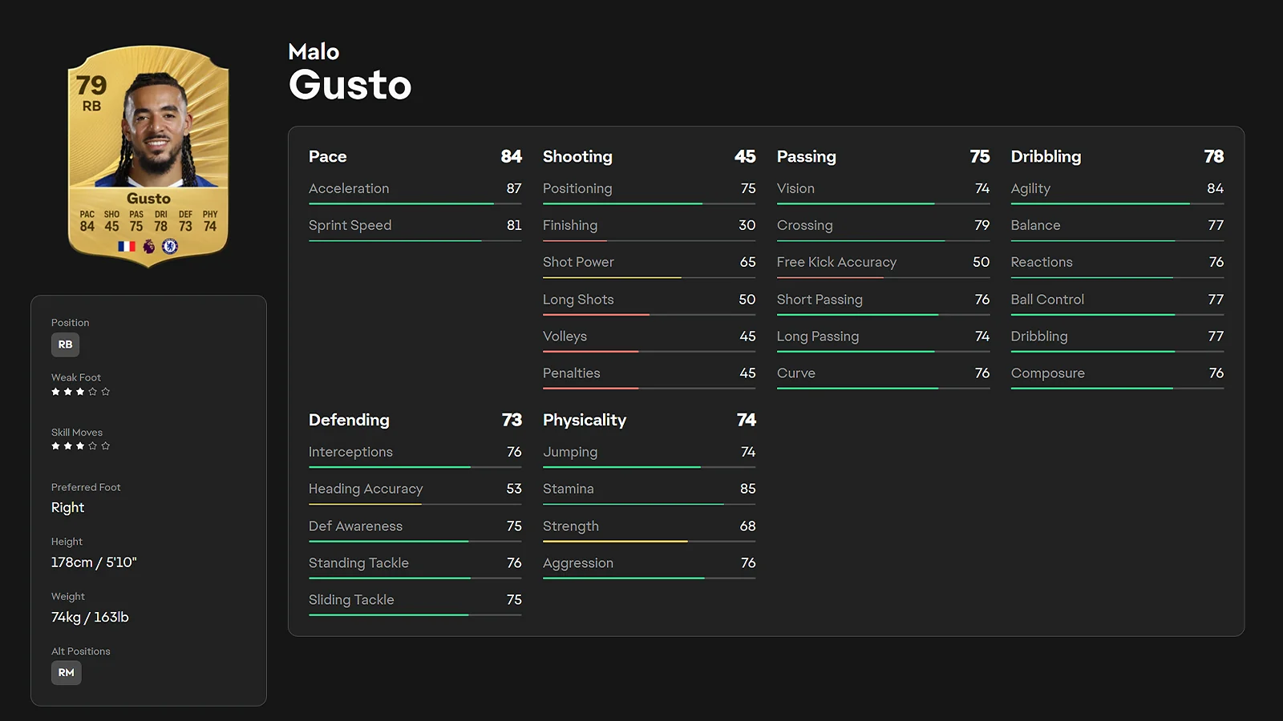This screenshot has width=1283, height=721.
Task: Click the Shot Power label
Action: [578, 262]
